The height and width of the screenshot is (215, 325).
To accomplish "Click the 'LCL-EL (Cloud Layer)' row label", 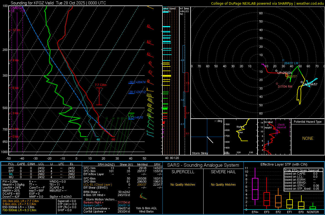I will (97, 185).
